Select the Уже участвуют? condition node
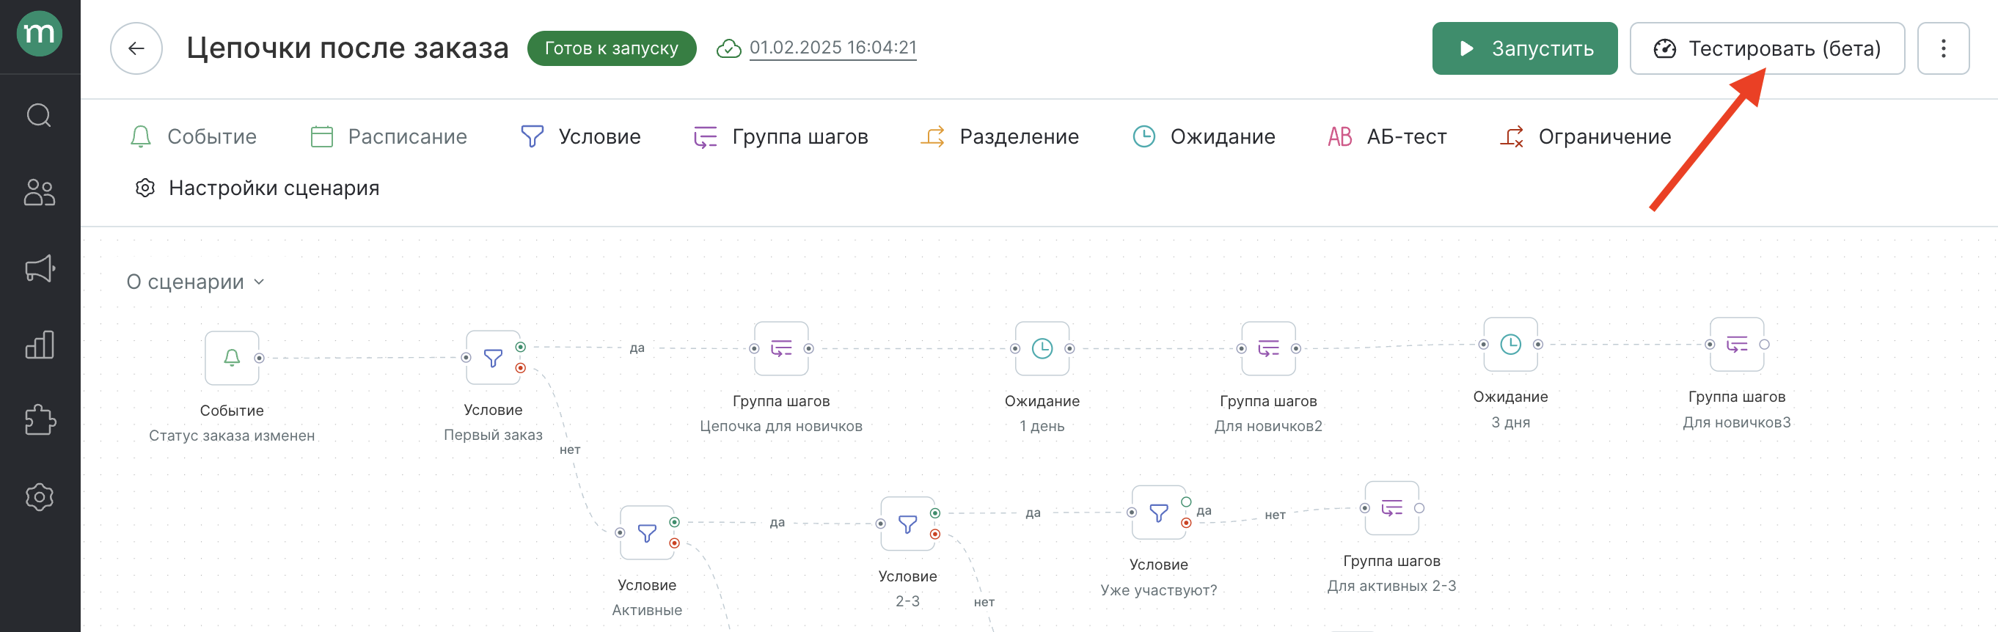 coord(1159,512)
